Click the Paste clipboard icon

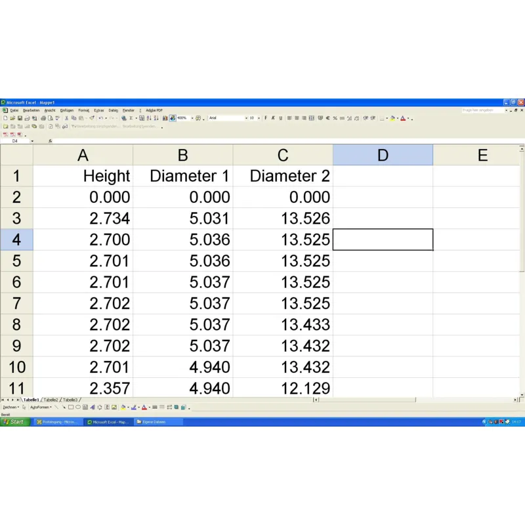81,118
